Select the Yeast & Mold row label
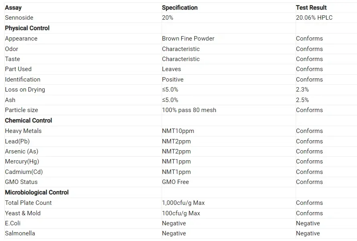357x241 pixels. pos(23,213)
